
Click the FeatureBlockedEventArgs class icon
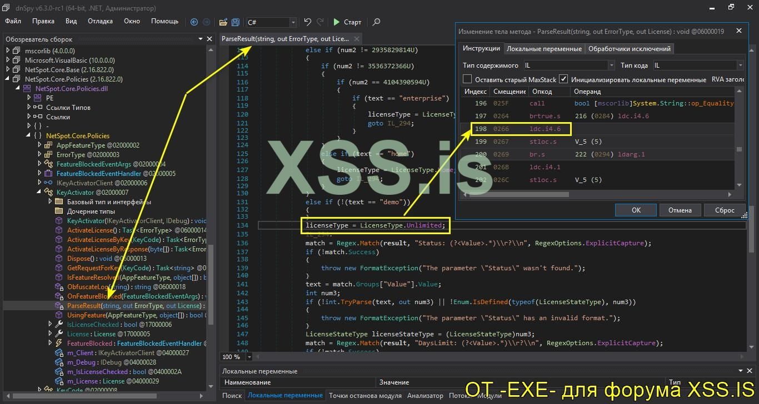47,164
